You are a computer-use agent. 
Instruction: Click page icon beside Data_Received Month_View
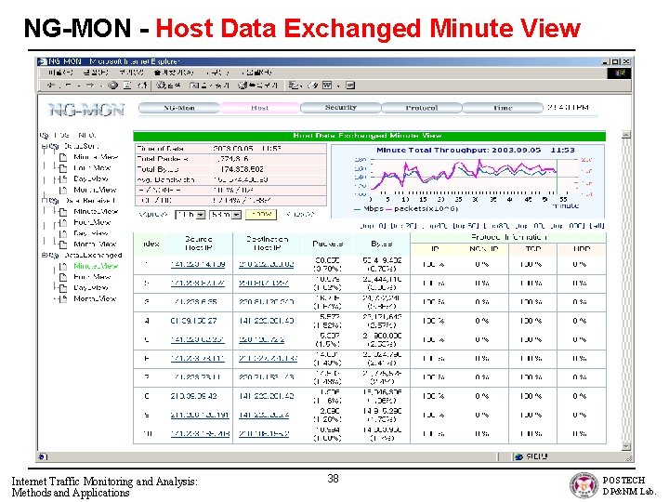tap(63, 244)
